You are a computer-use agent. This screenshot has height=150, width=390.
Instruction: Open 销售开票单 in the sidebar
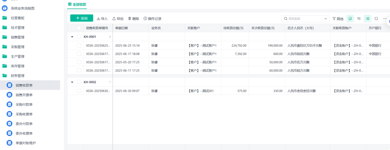click(24, 95)
